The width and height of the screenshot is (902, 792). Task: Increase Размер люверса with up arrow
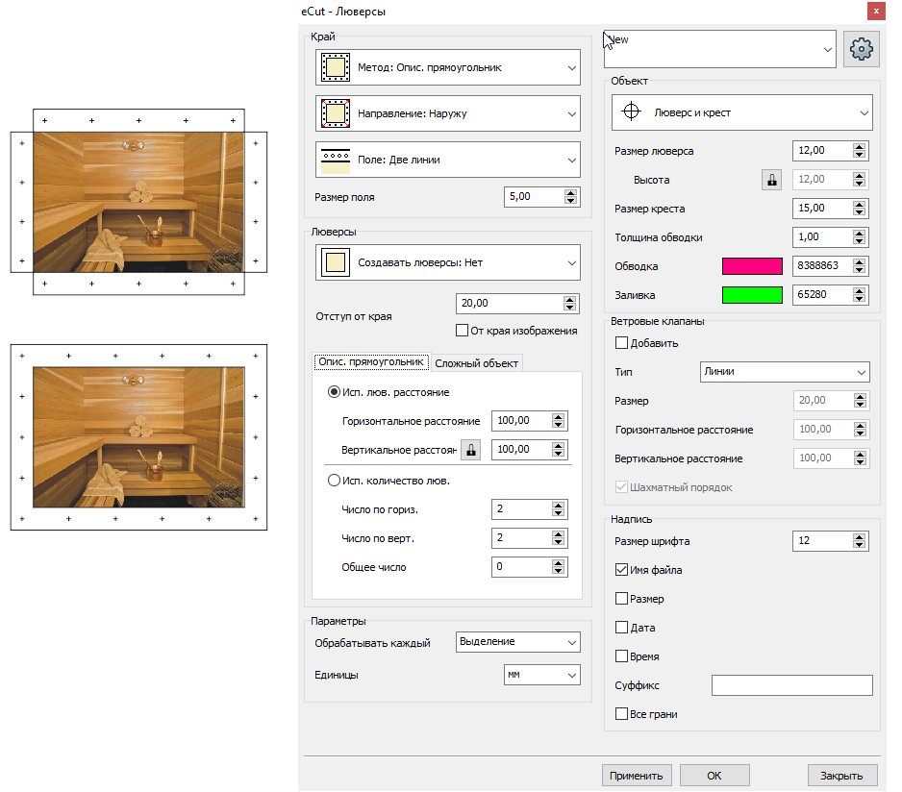tap(859, 147)
